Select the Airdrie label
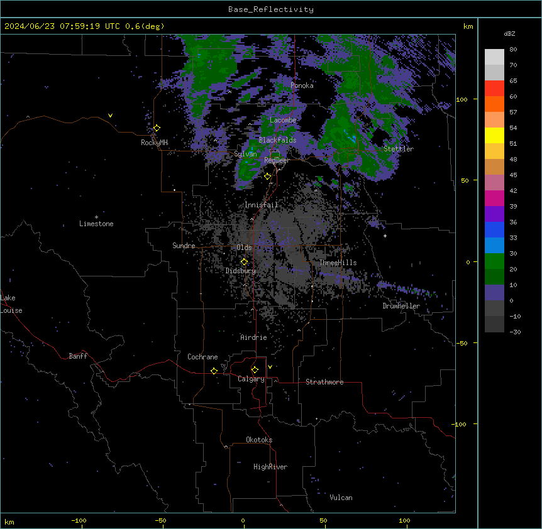The image size is (542, 529). point(254,337)
